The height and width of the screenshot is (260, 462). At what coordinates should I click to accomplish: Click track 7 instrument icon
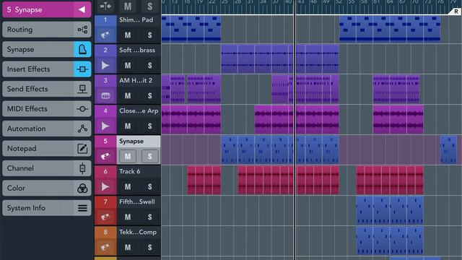click(x=105, y=217)
